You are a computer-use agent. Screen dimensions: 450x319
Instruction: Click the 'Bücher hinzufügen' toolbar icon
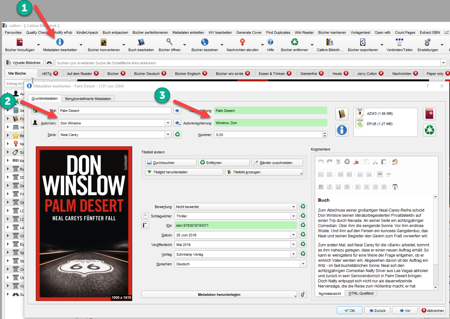pos(20,42)
